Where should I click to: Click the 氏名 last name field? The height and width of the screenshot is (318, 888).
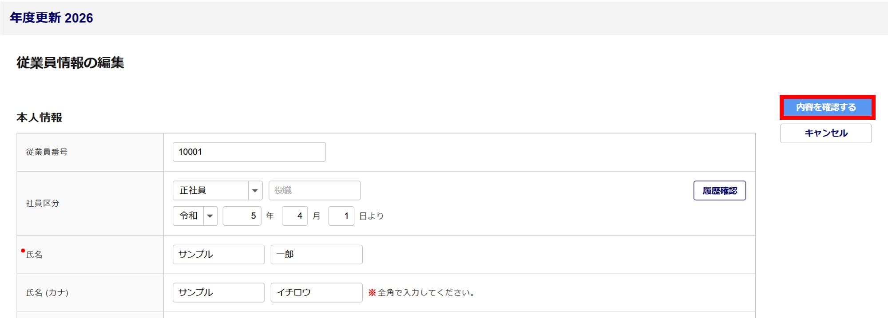click(218, 255)
